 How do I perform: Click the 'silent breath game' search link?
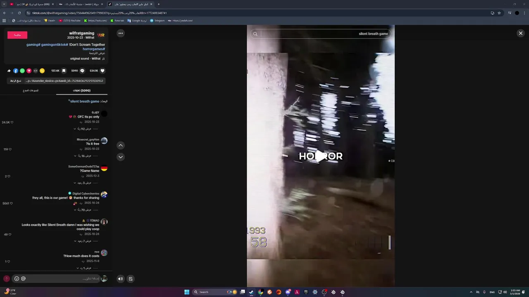(85, 101)
